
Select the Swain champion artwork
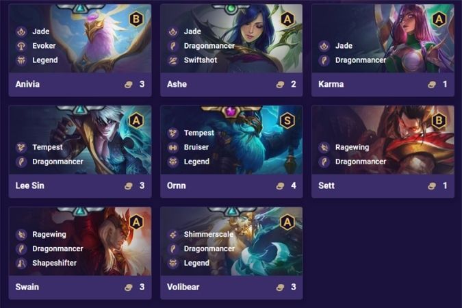point(80,242)
